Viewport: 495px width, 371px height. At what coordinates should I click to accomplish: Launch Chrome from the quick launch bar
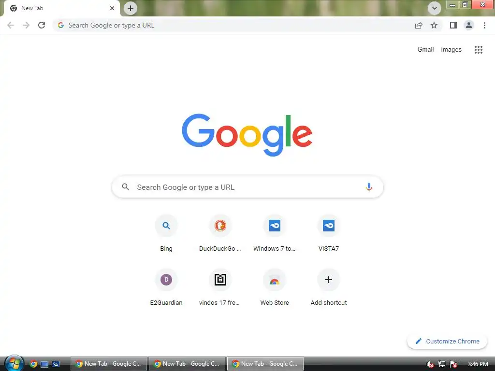(33, 364)
